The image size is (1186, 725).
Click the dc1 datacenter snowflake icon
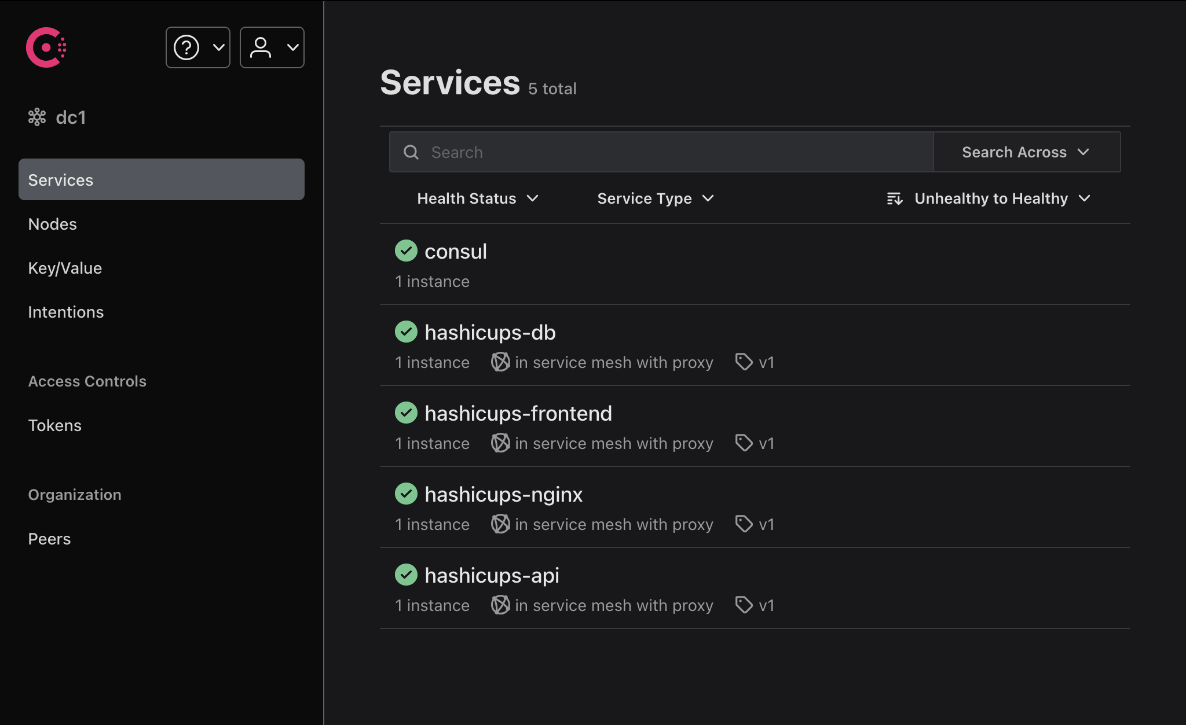pos(37,117)
